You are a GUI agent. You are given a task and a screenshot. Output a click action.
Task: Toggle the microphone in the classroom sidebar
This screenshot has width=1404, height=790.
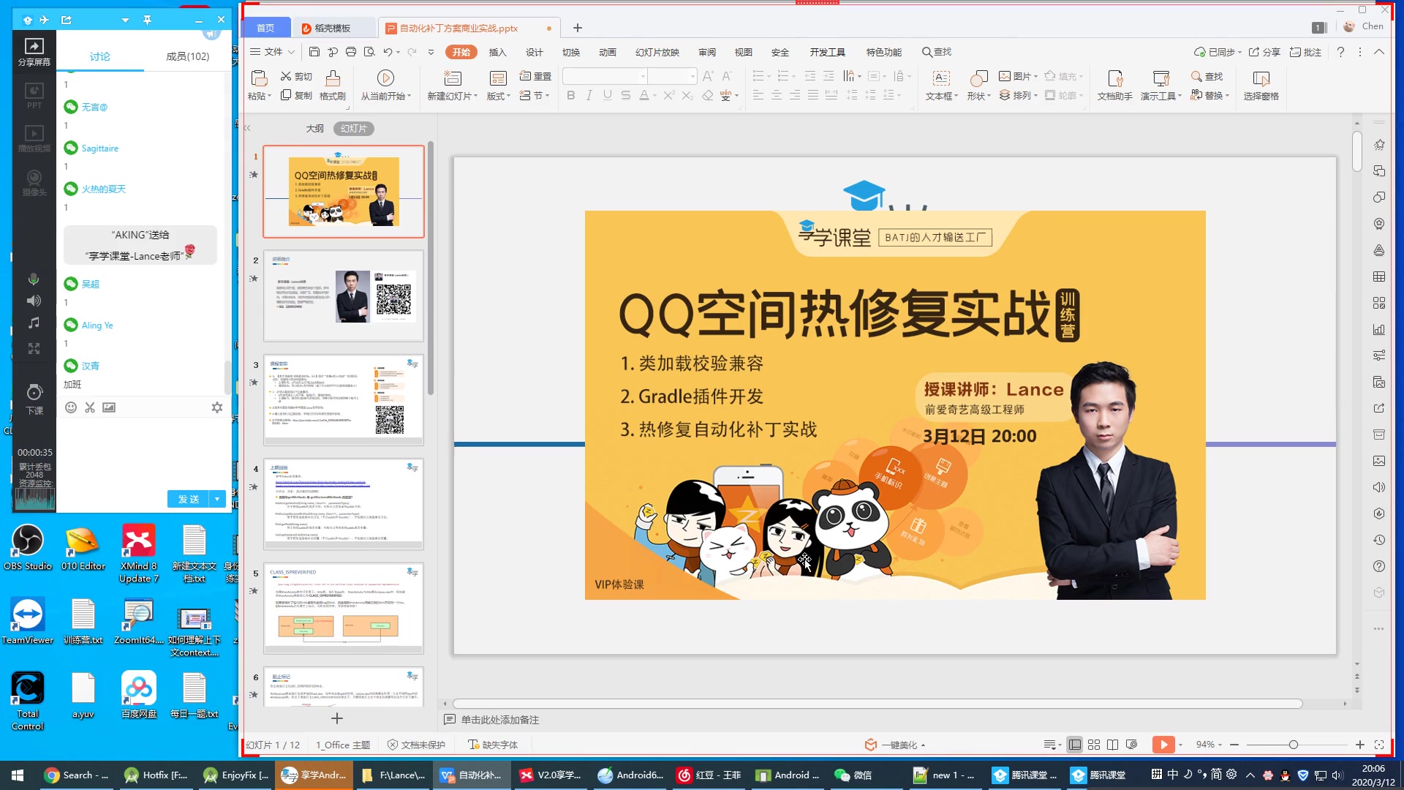tap(34, 279)
